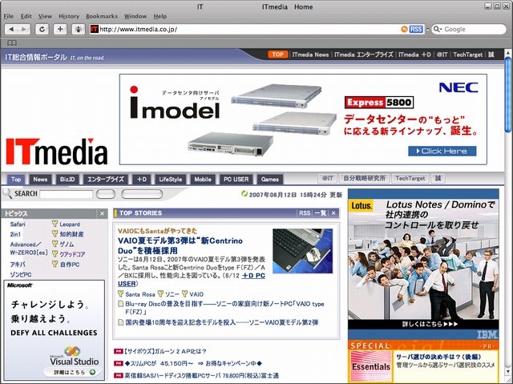
Task: Open Google search magnifier dropdown
Action: click(x=437, y=29)
